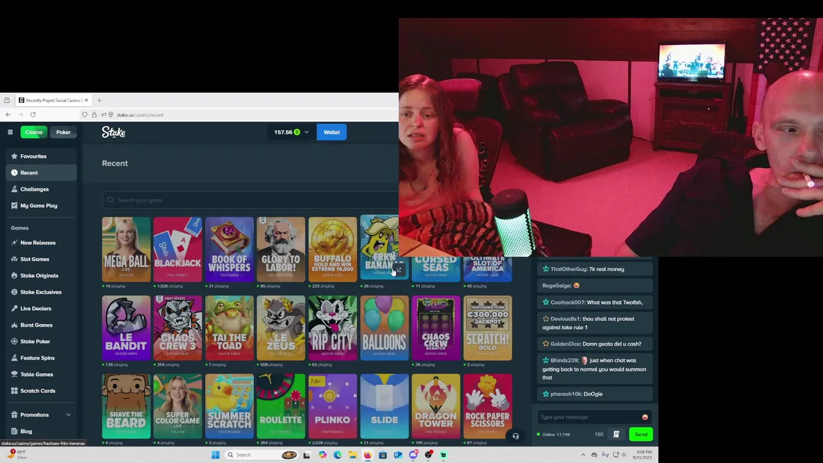Viewport: 823px width, 463px height.
Task: Open the chat rules icon
Action: pos(616,435)
